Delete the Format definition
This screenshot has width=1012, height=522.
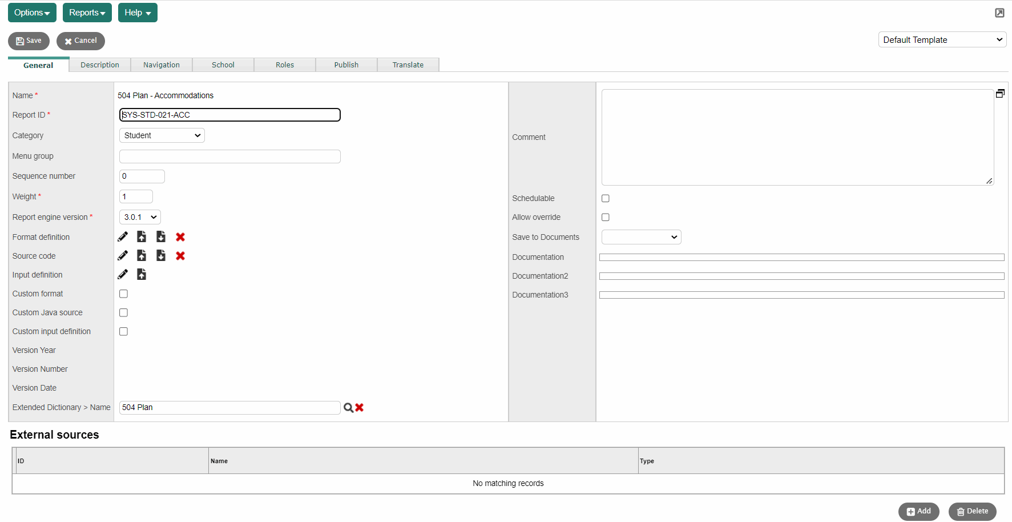(180, 237)
